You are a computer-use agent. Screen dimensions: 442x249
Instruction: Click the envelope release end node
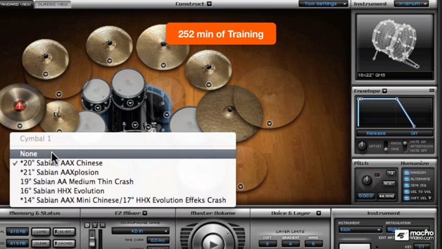pos(414,126)
